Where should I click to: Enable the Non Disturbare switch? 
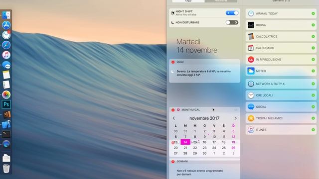click(232, 22)
